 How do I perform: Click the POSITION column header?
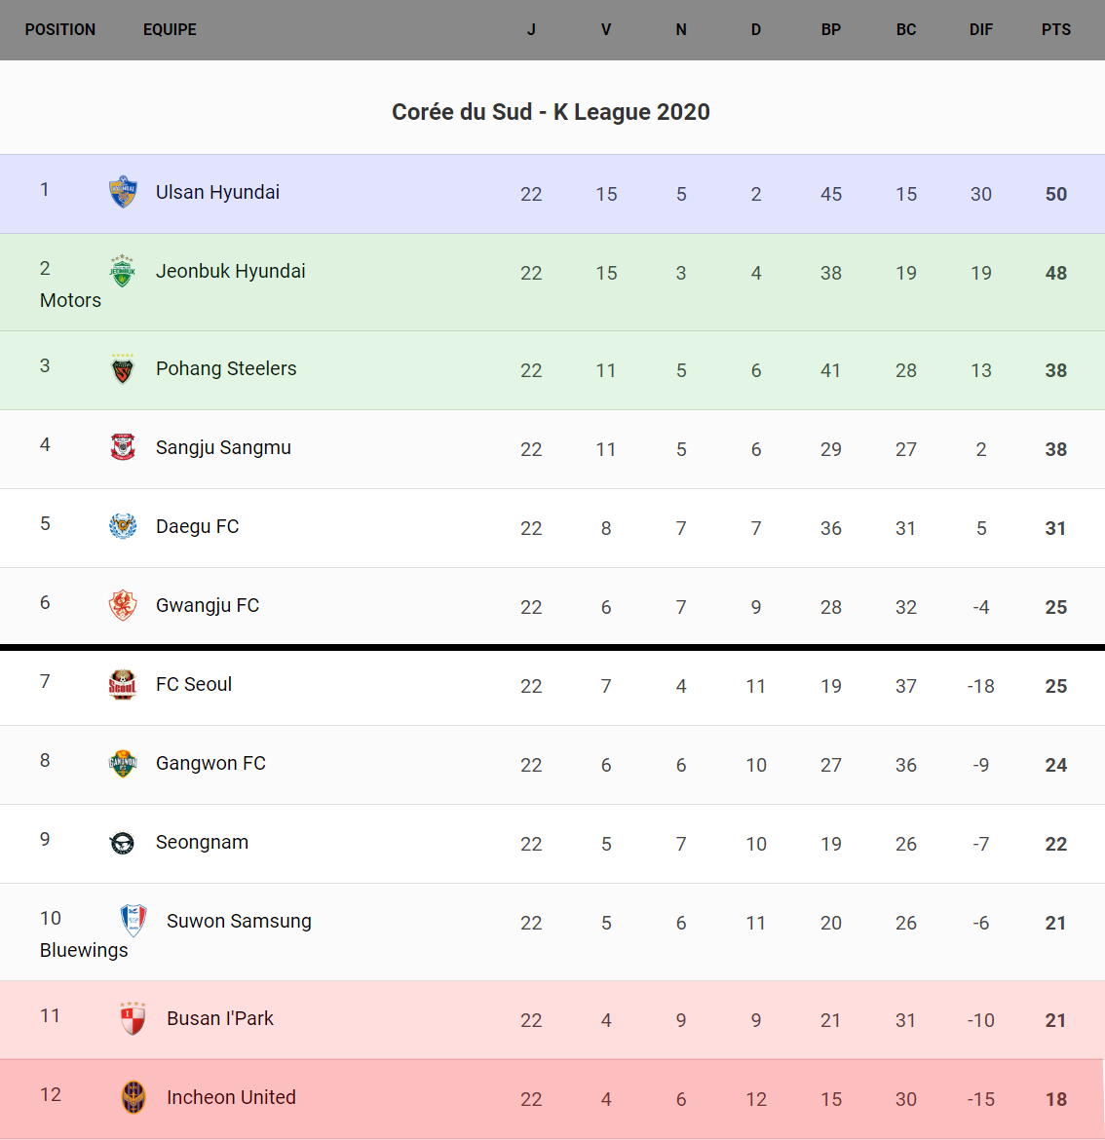pyautogui.click(x=60, y=29)
